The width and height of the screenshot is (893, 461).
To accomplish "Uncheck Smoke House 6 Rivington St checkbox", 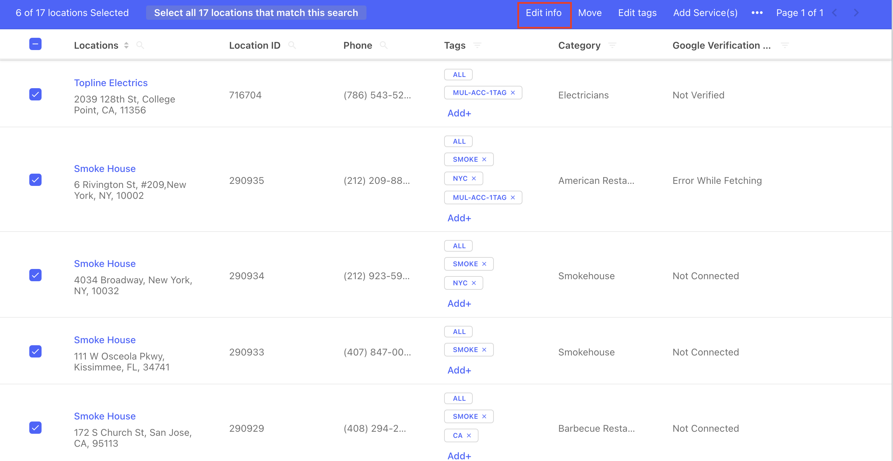I will (35, 180).
